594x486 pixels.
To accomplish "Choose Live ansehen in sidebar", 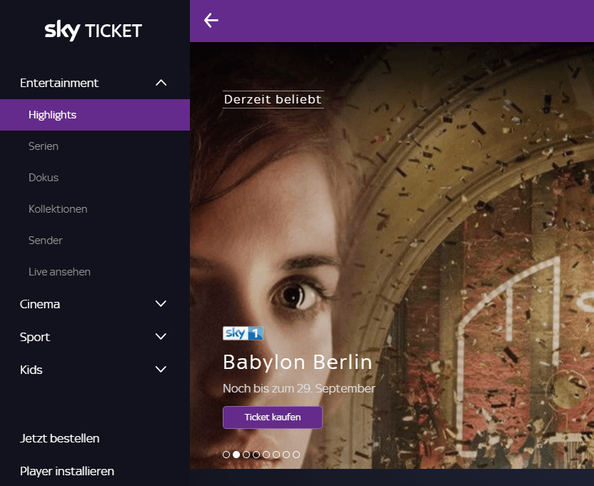I will [x=59, y=272].
